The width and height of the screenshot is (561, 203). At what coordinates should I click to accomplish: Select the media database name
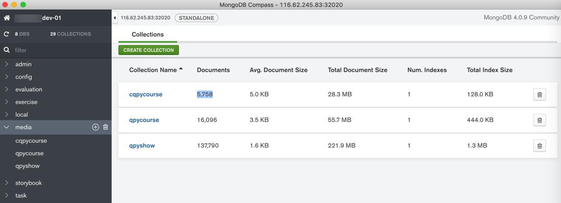23,127
